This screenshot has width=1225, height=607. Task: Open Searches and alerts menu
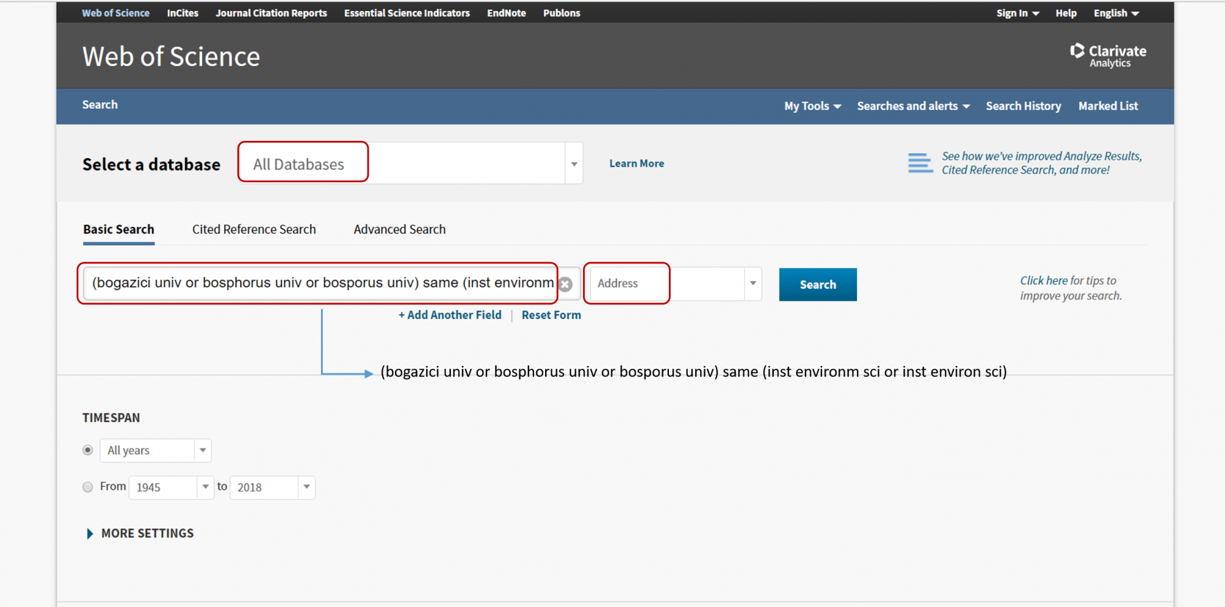[913, 106]
